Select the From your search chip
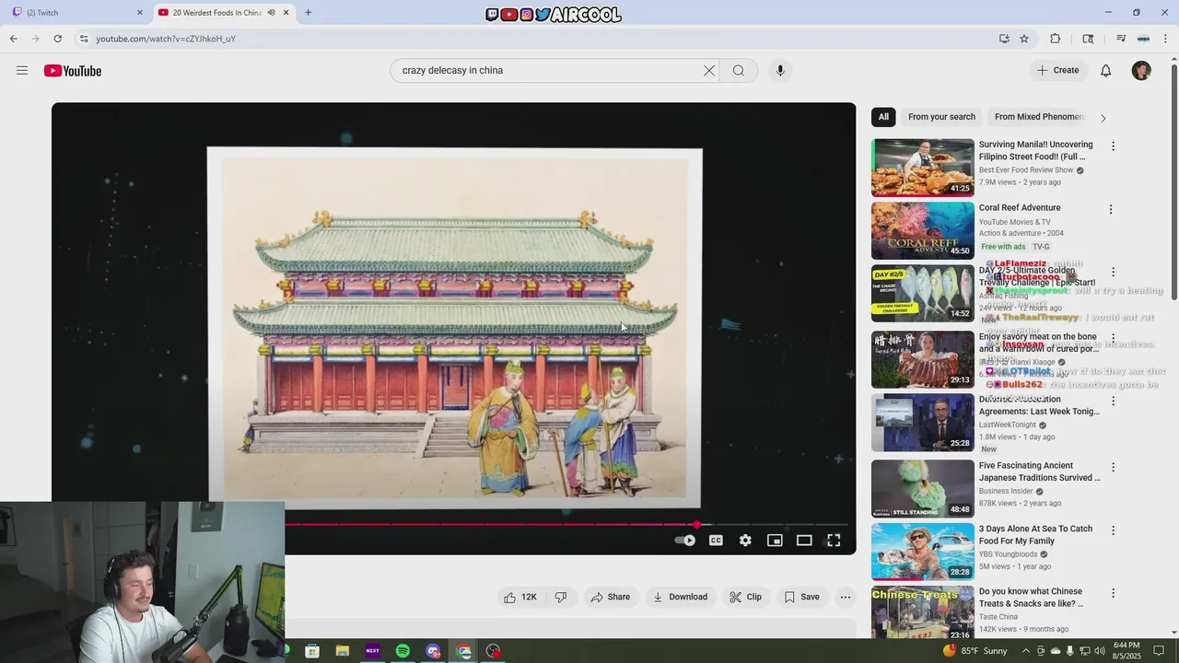The width and height of the screenshot is (1179, 663). coord(941,117)
